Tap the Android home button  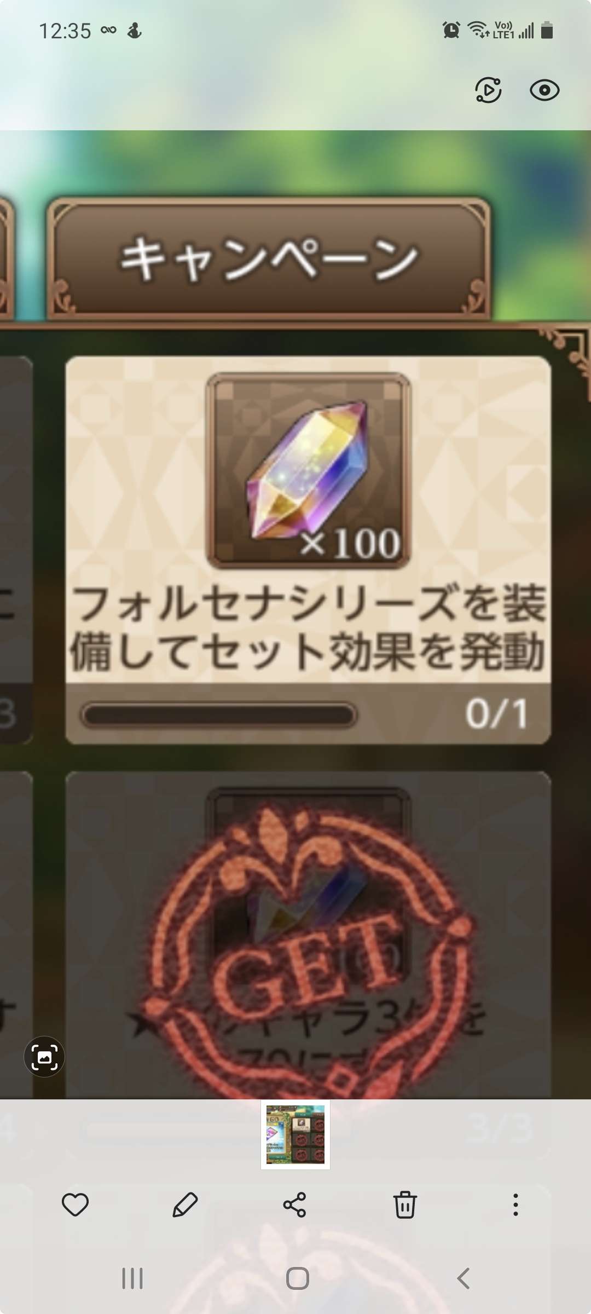coord(298,1278)
